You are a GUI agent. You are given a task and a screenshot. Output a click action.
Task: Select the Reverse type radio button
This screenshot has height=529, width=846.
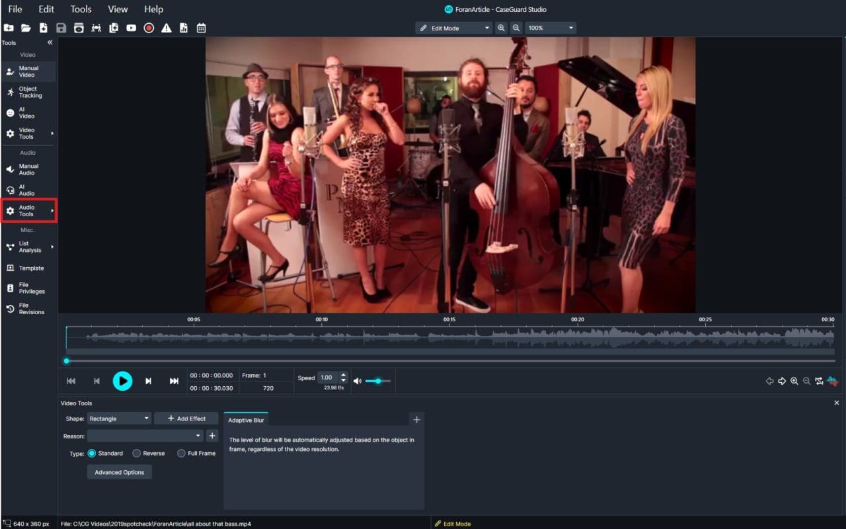tap(137, 453)
